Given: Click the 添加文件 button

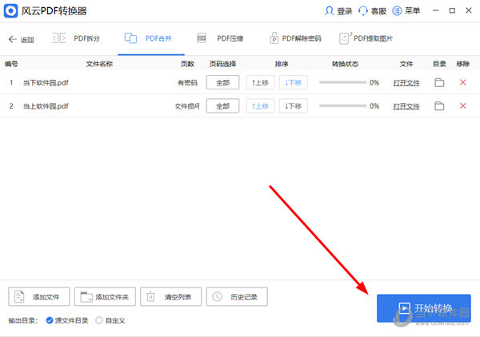Looking at the screenshot, I should [39, 296].
